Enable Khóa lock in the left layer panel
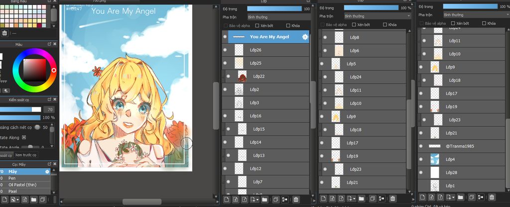Image resolution: width=510 pixels, height=207 pixels. click(x=288, y=25)
